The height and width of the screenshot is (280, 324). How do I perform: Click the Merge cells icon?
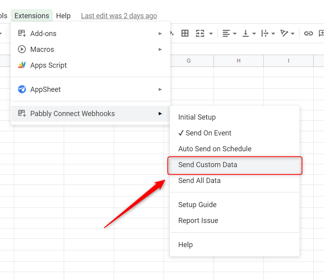pyautogui.click(x=200, y=33)
